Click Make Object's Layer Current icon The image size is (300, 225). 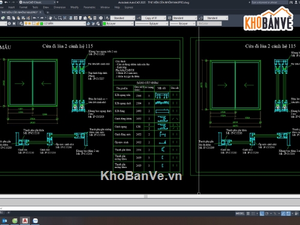tap(88, 23)
